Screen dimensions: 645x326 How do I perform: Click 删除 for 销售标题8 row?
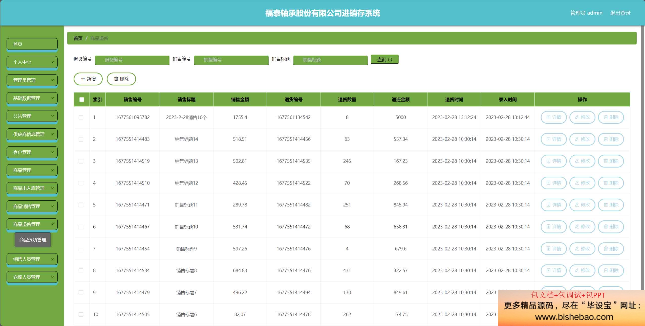(611, 270)
